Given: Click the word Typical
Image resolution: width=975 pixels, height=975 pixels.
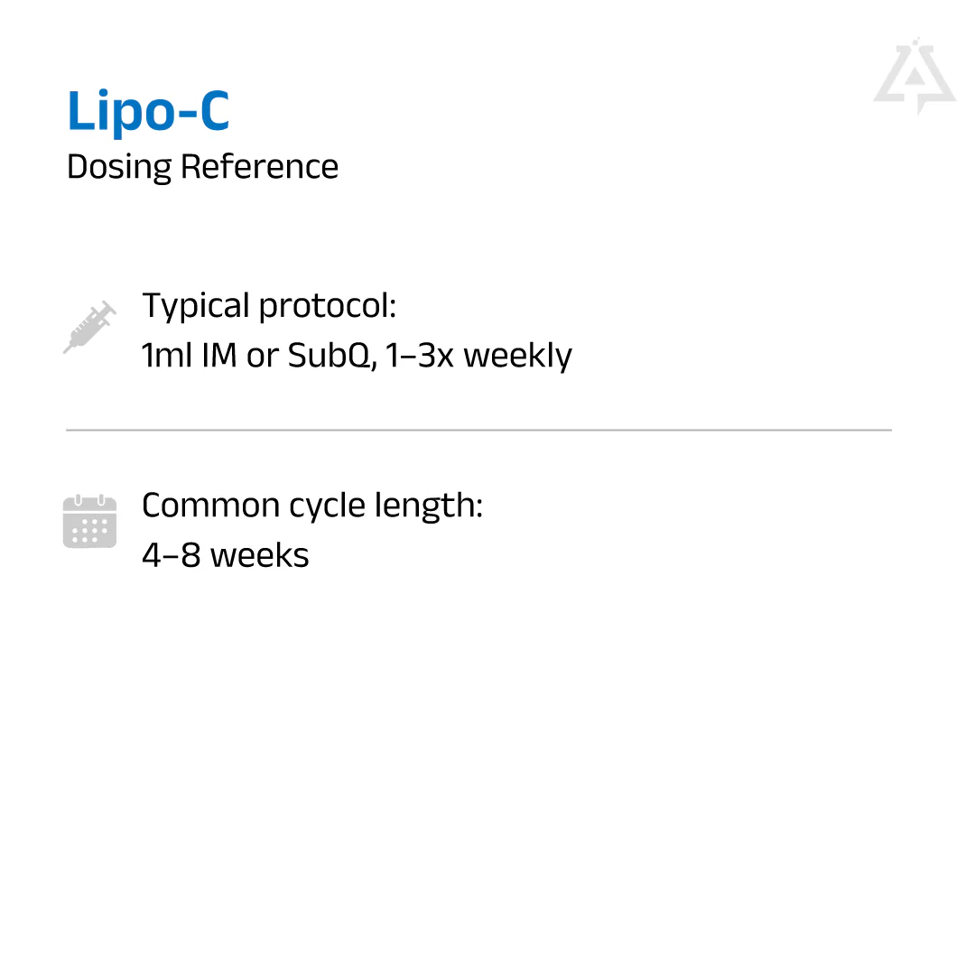Looking at the screenshot, I should 195,307.
